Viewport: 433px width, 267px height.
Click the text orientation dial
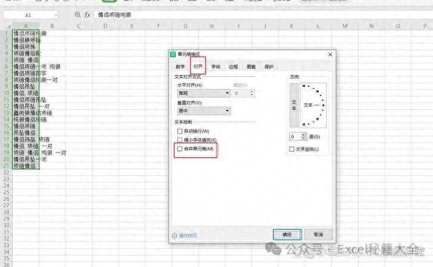[x=313, y=105]
